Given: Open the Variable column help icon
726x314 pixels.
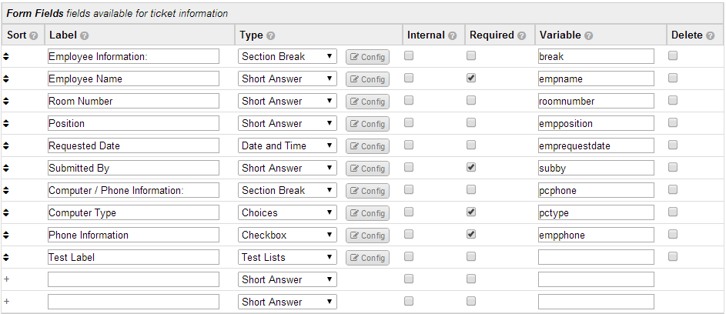Looking at the screenshot, I should (588, 35).
